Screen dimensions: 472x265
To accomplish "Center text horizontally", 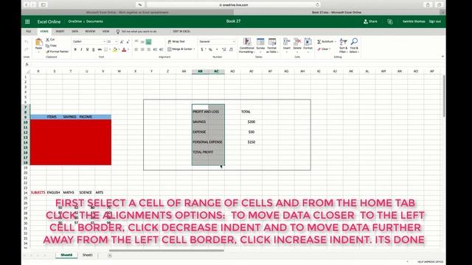I will coord(142,49).
